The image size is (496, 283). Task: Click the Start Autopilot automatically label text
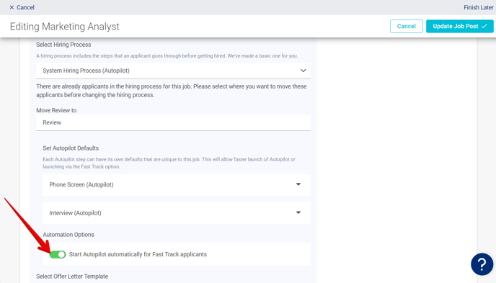(138, 254)
